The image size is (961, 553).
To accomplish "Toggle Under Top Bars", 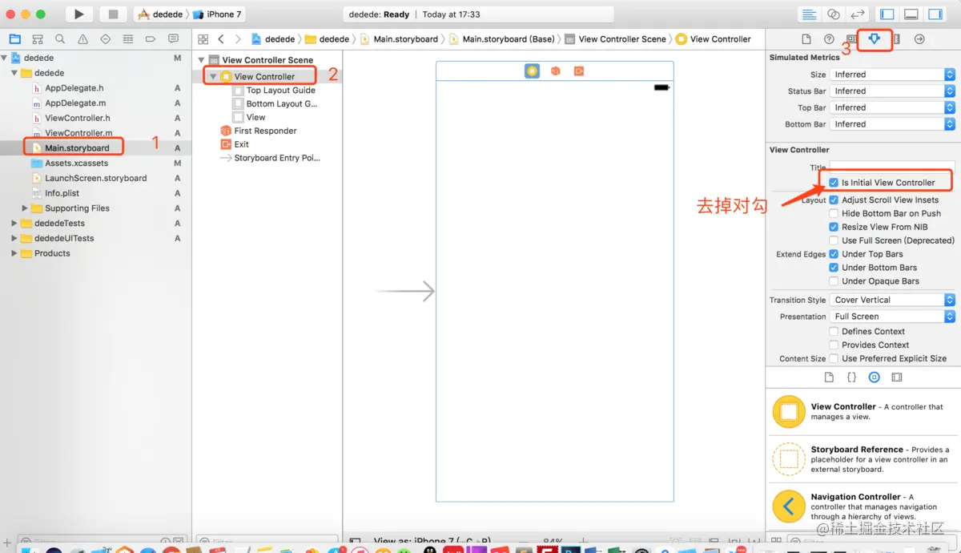I will point(834,254).
